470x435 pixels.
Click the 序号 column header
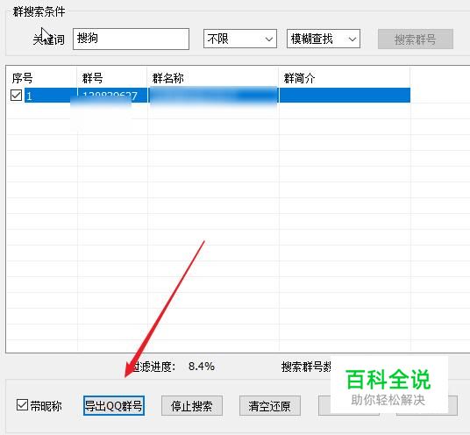point(23,78)
